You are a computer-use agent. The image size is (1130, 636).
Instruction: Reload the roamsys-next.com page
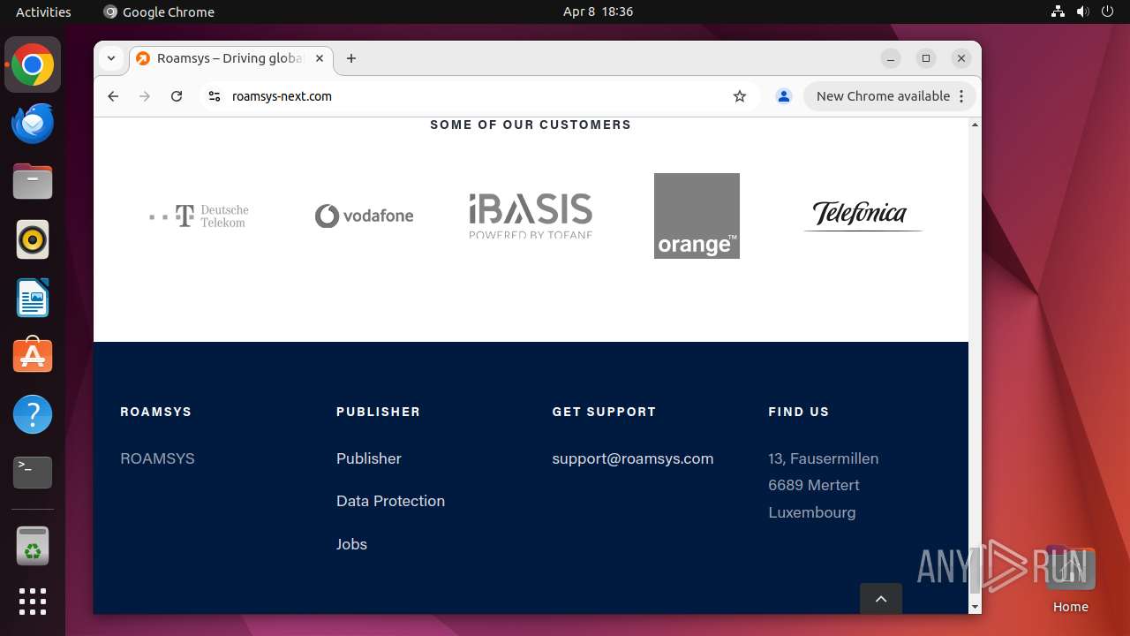(x=177, y=96)
